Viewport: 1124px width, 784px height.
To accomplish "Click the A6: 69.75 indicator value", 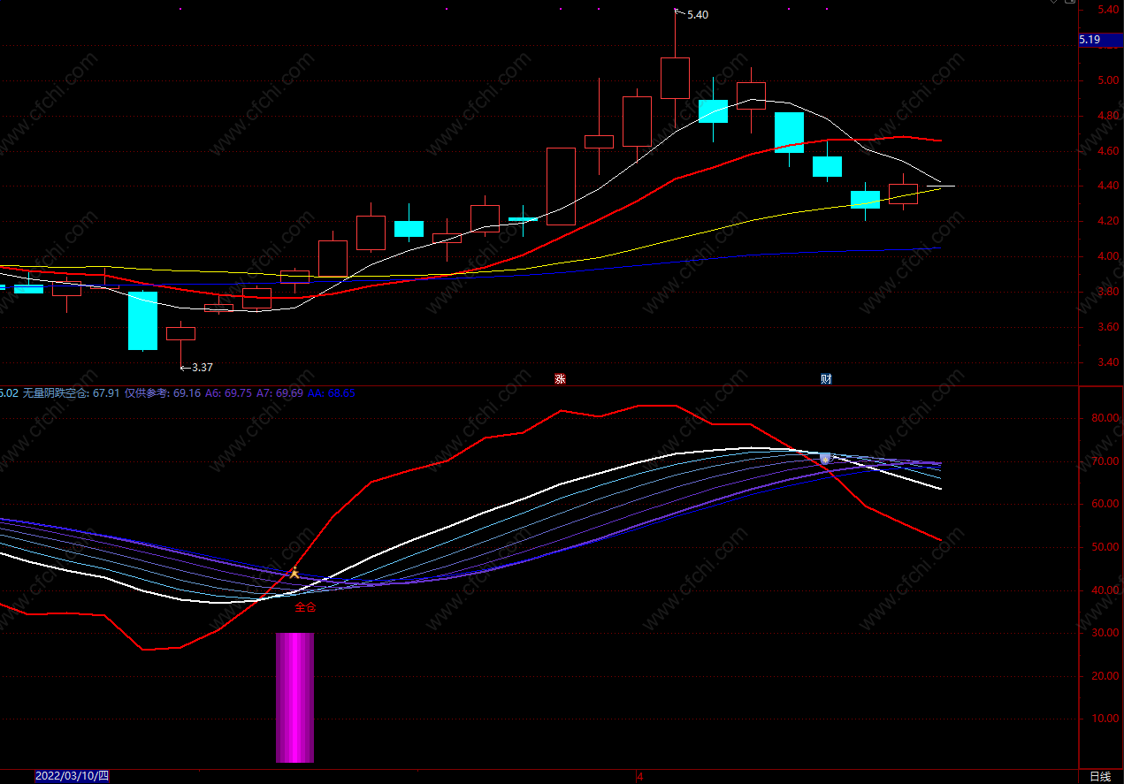I will [229, 393].
